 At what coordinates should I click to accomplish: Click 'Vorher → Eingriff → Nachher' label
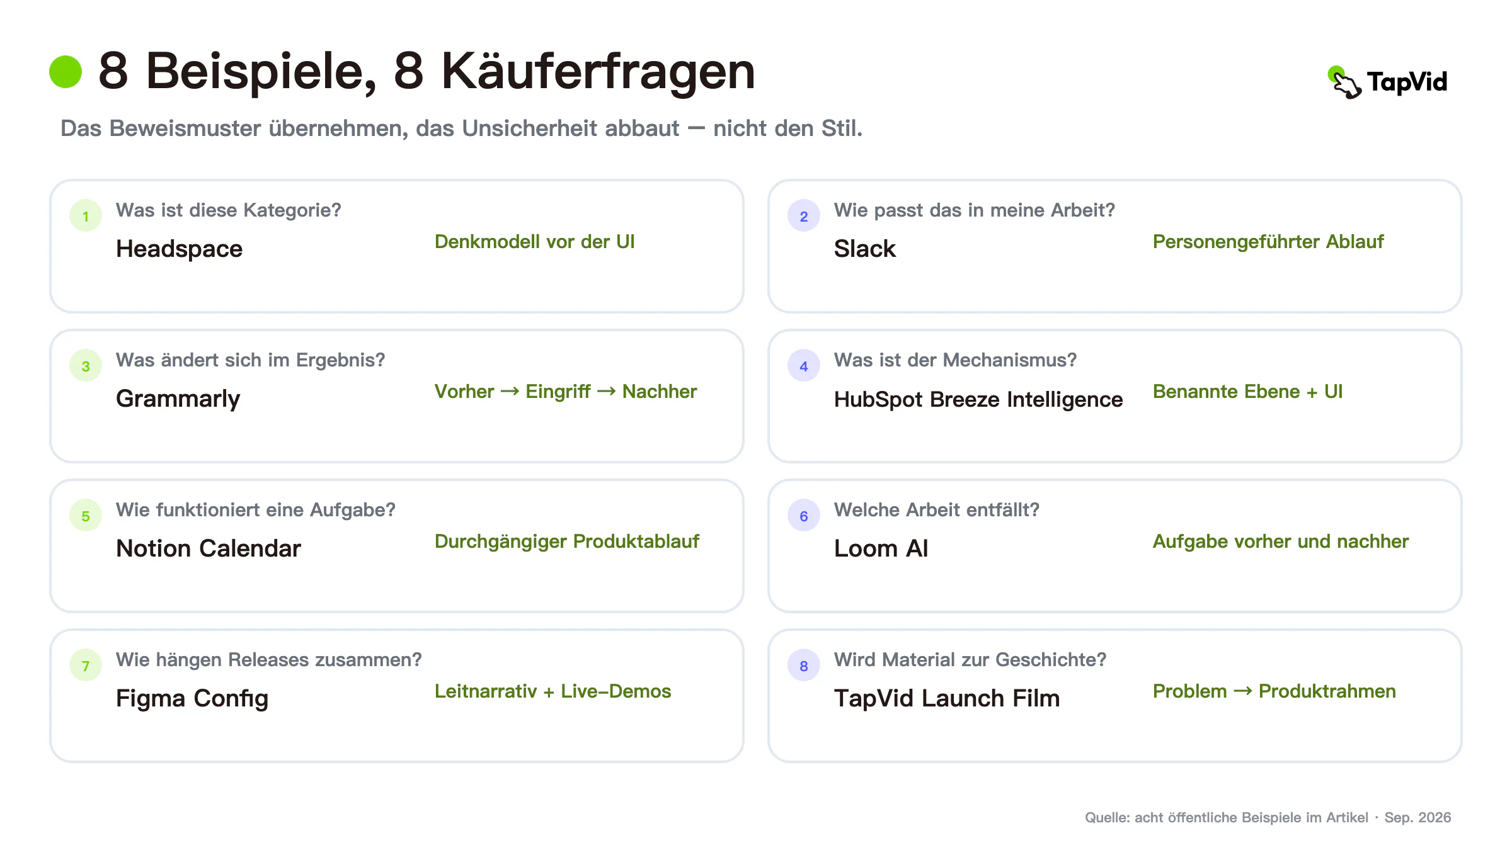pyautogui.click(x=565, y=392)
